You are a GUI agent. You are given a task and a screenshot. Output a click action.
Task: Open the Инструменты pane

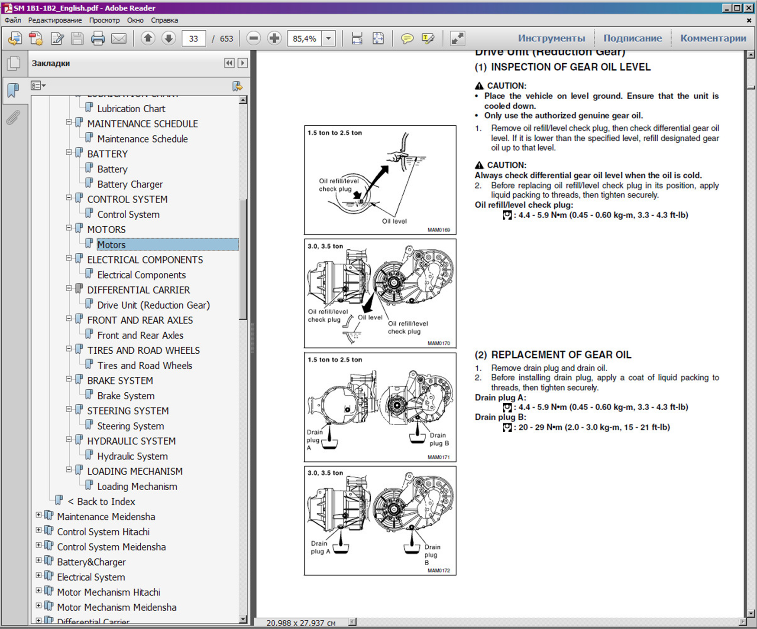coord(551,38)
